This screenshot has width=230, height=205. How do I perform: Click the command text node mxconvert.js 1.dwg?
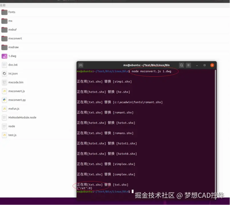pyautogui.click(x=151, y=71)
